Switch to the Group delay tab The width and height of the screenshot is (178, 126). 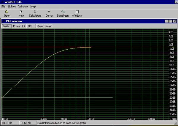coord(44,26)
